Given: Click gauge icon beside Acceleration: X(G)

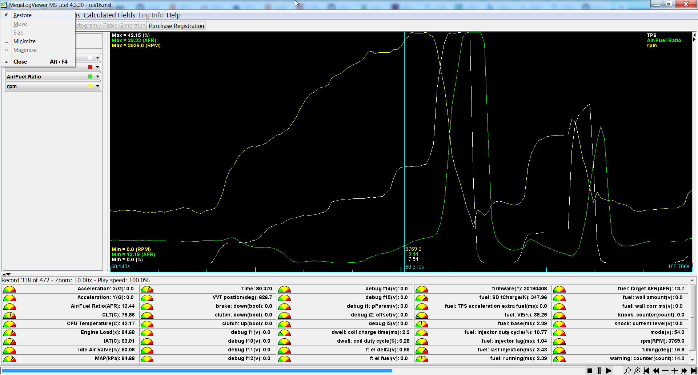Looking at the screenshot, I should (x=9, y=289).
